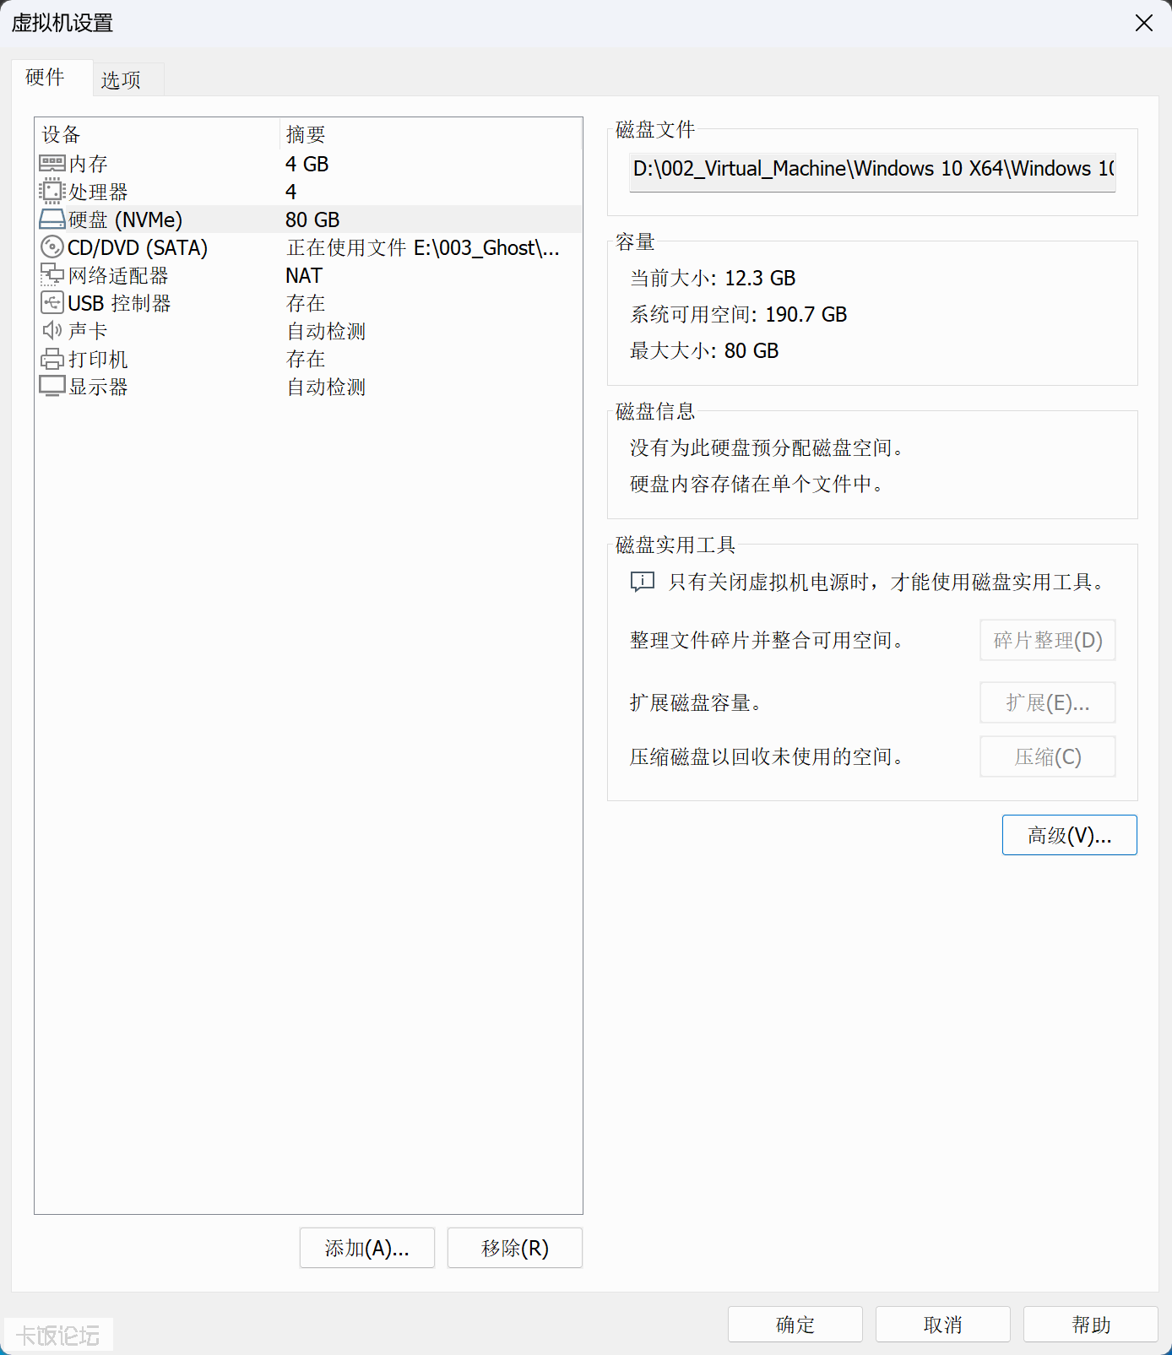Click the sound card 自动检测 summary

tap(326, 331)
